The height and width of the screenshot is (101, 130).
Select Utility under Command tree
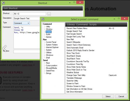coord(48,27)
